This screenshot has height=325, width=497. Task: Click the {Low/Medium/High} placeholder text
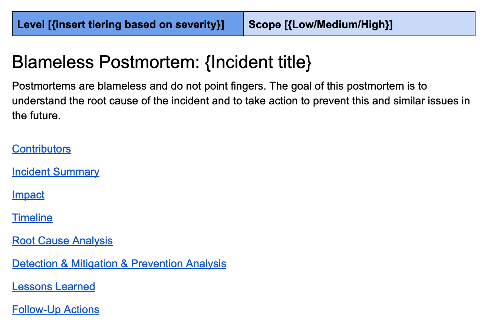pyautogui.click(x=338, y=25)
